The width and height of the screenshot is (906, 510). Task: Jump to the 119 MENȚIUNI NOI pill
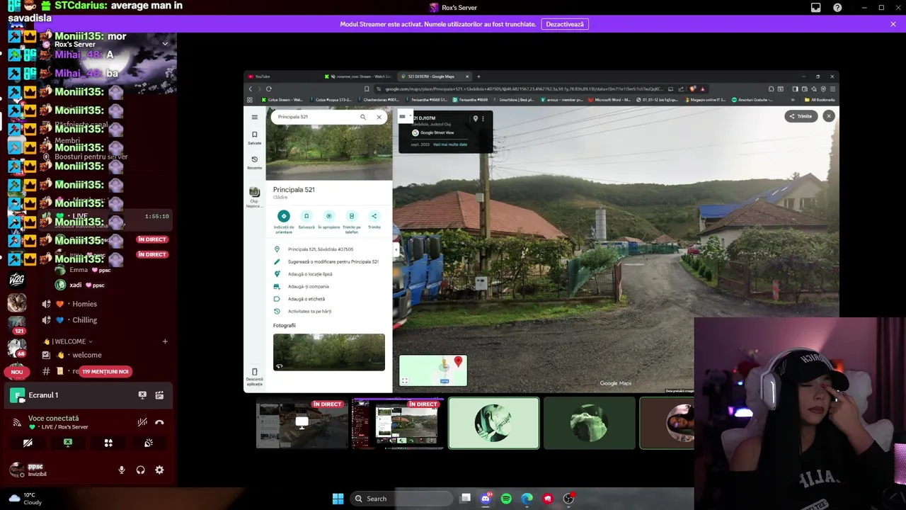point(105,371)
